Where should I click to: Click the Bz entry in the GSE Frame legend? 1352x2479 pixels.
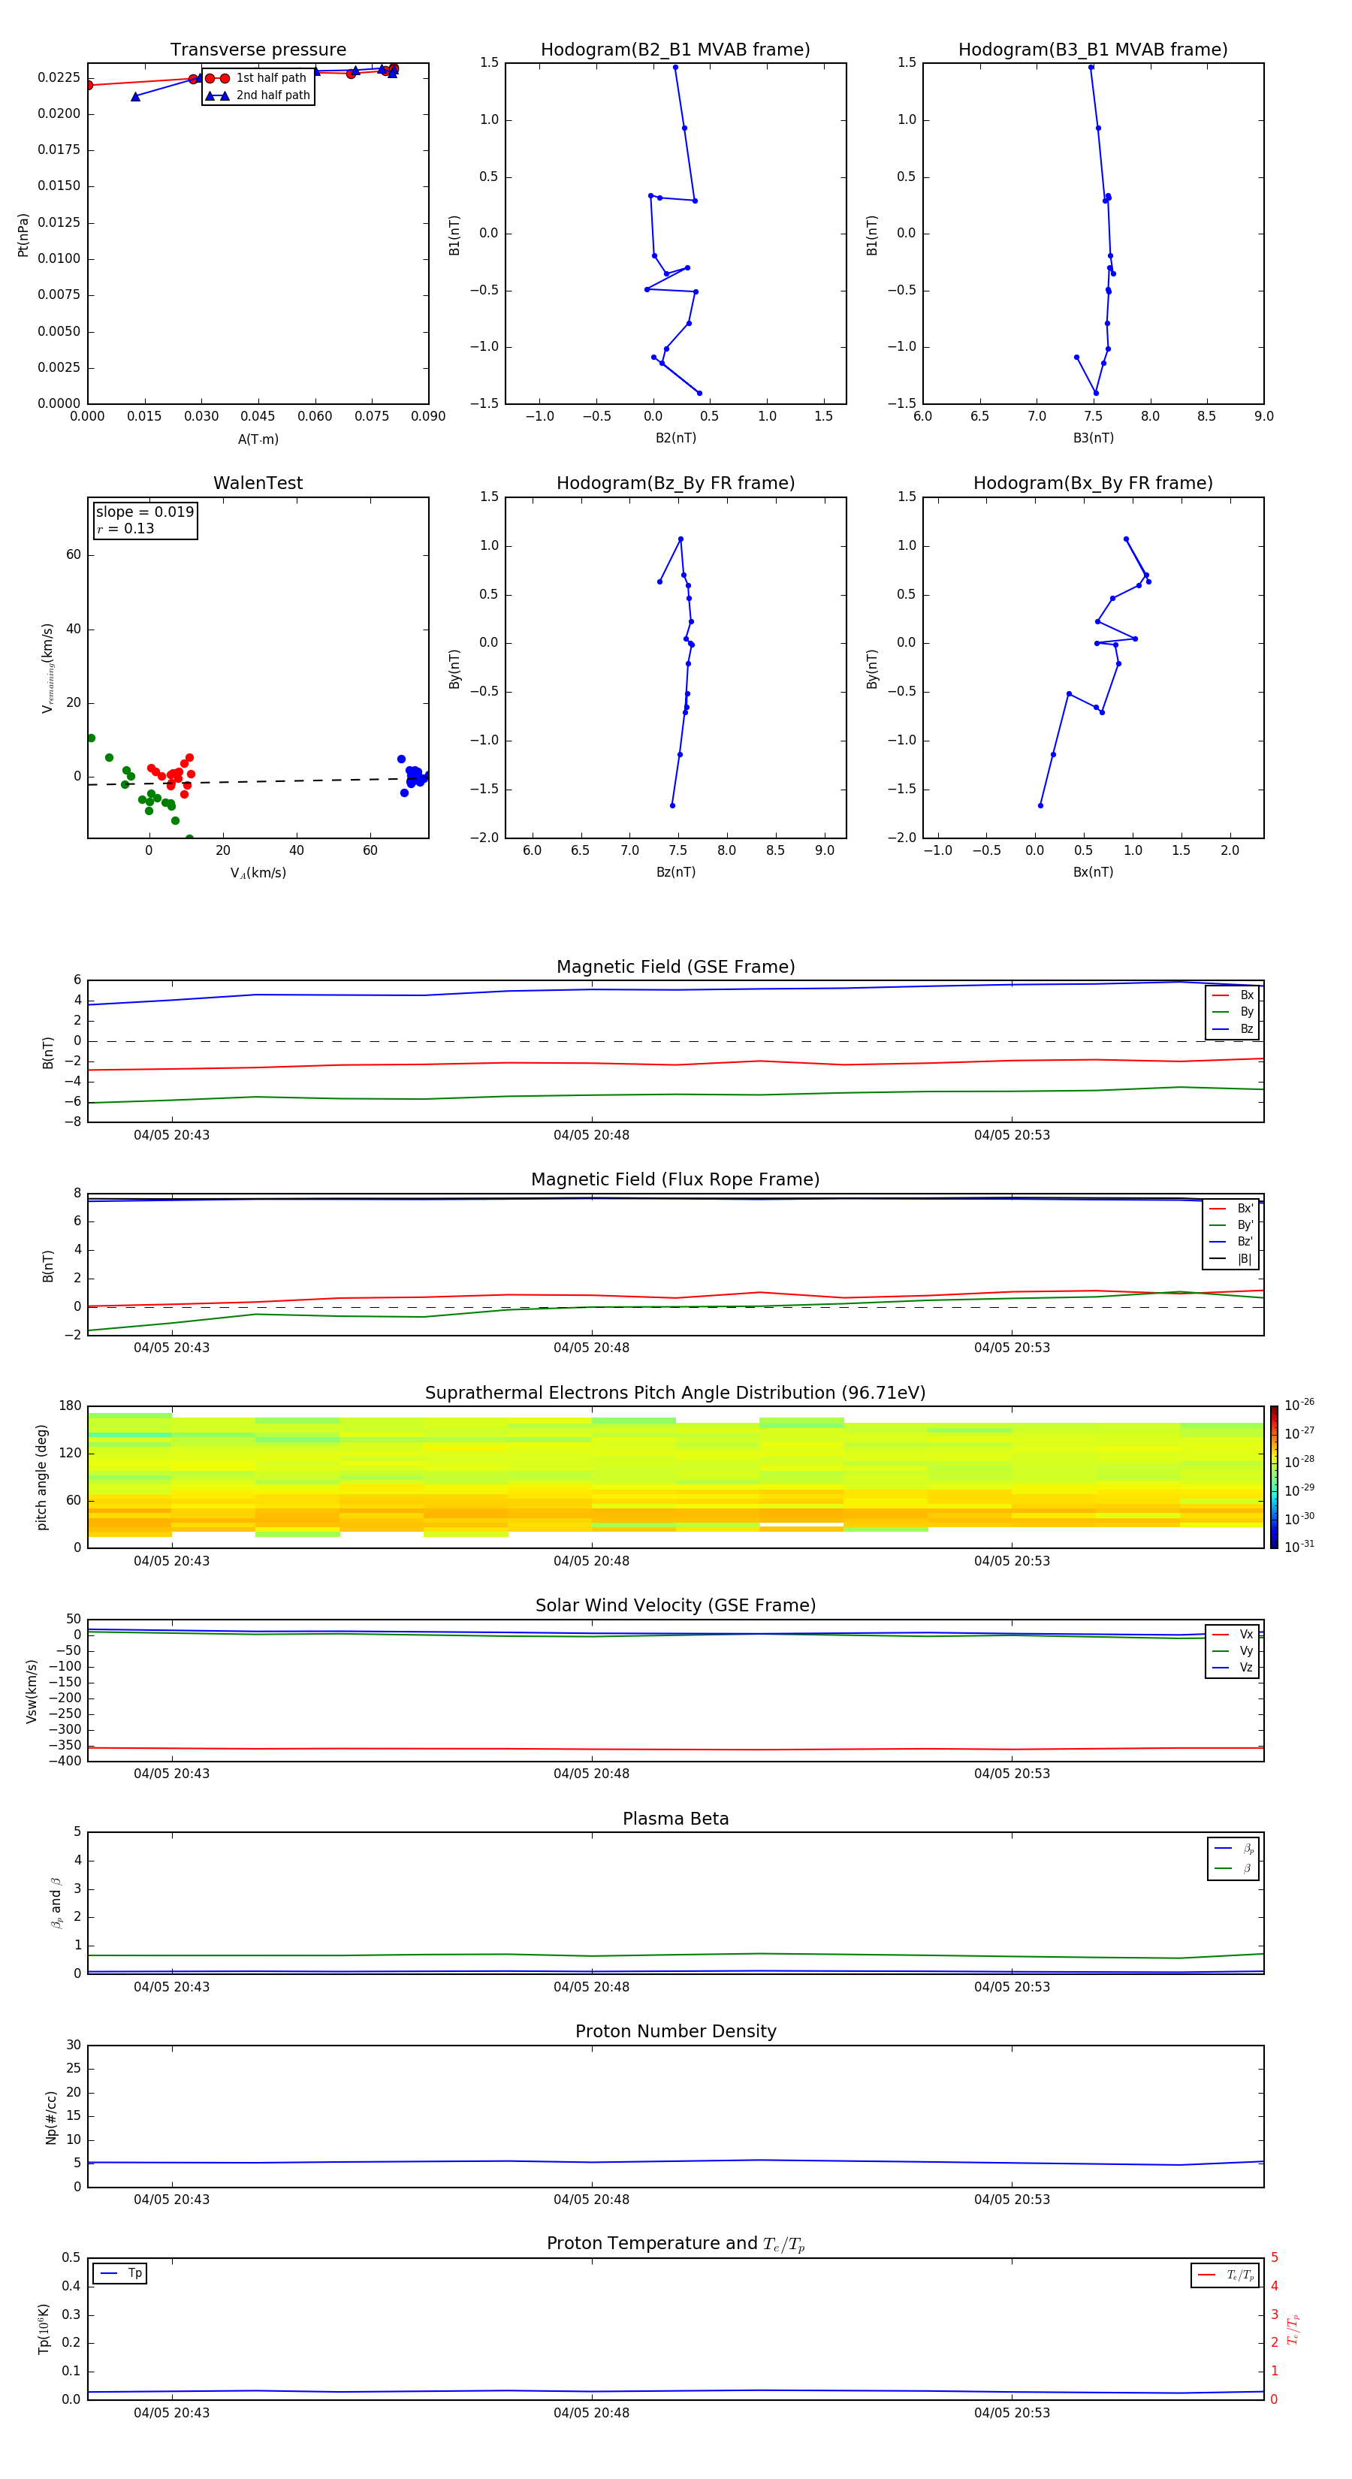coord(1233,1028)
